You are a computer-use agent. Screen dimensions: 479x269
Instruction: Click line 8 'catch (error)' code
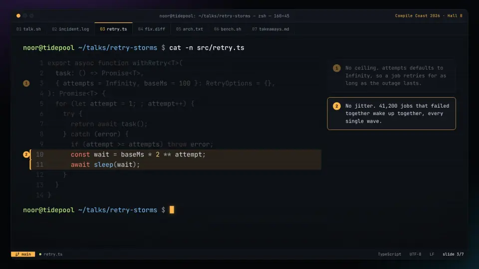click(x=95, y=134)
